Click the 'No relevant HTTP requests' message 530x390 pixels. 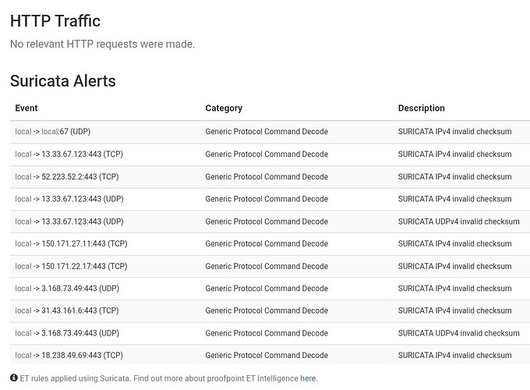click(102, 44)
